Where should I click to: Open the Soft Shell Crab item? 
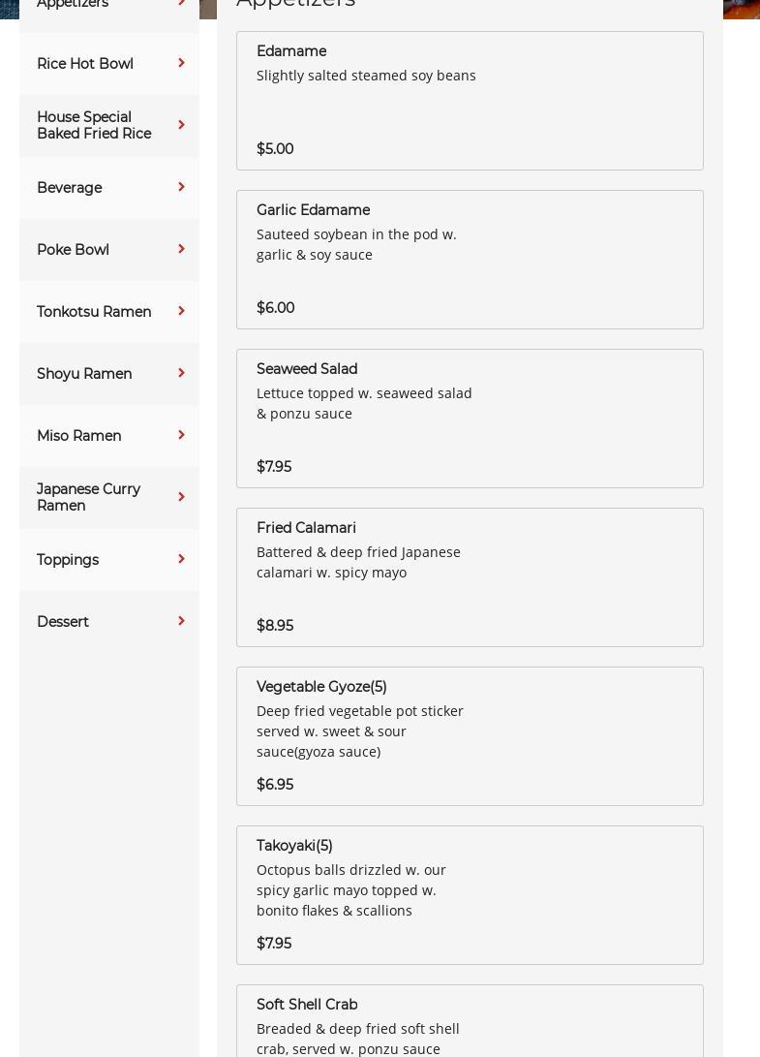tap(470, 1022)
